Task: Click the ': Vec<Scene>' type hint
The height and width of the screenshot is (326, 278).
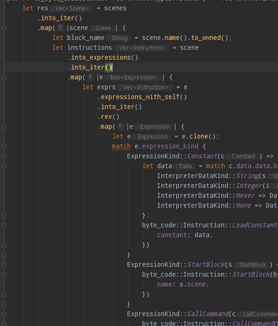Action: [71, 8]
